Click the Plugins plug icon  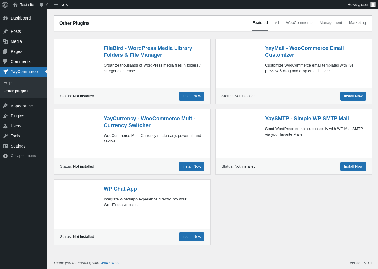click(x=5, y=116)
